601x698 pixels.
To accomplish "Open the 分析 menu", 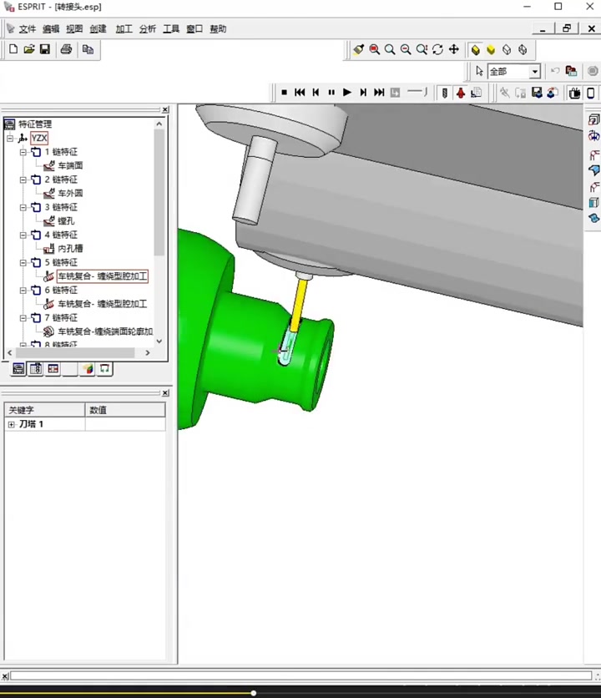I will pos(148,29).
